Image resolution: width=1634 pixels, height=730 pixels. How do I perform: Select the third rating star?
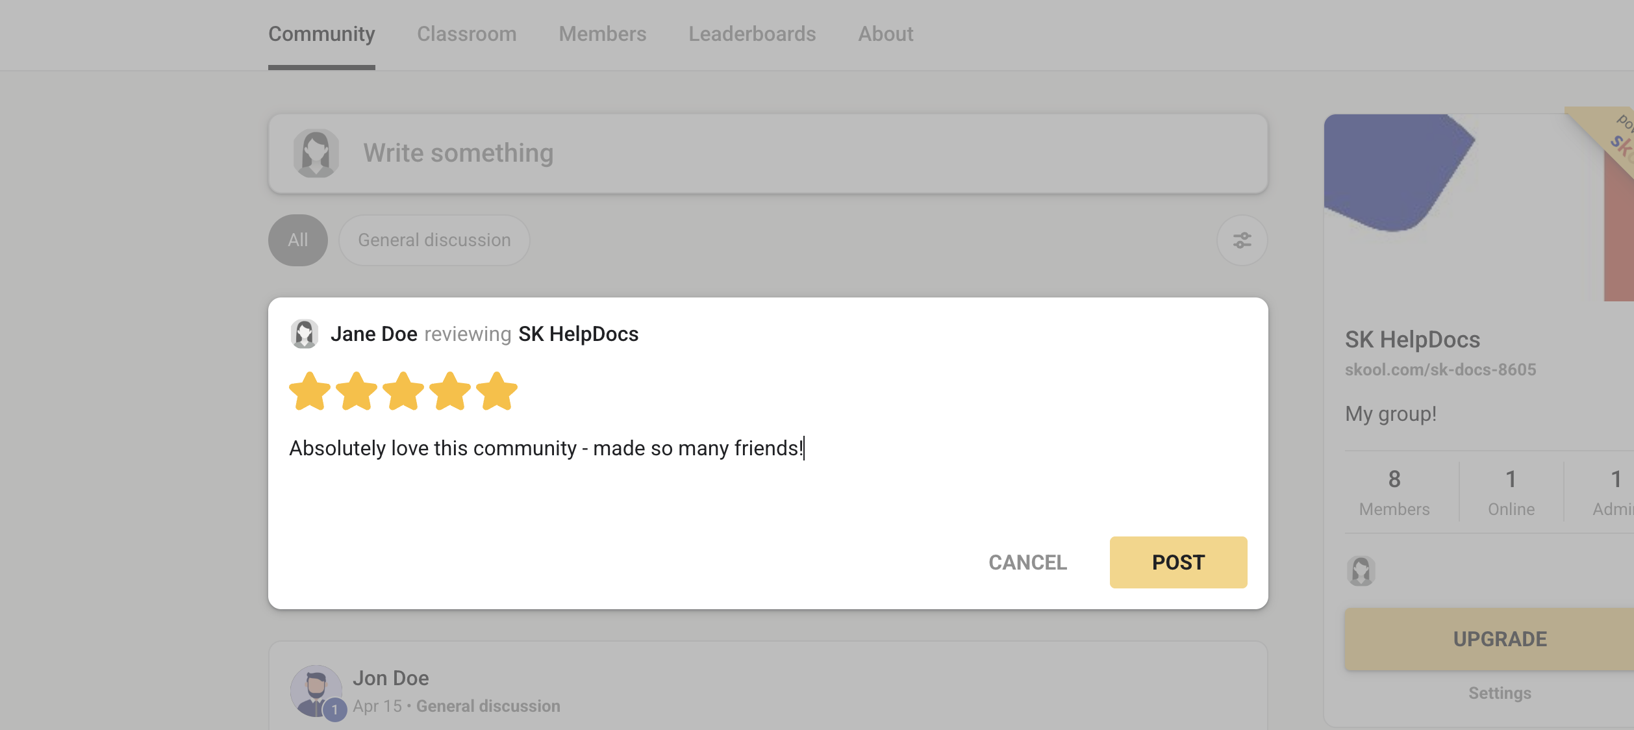pyautogui.click(x=403, y=391)
